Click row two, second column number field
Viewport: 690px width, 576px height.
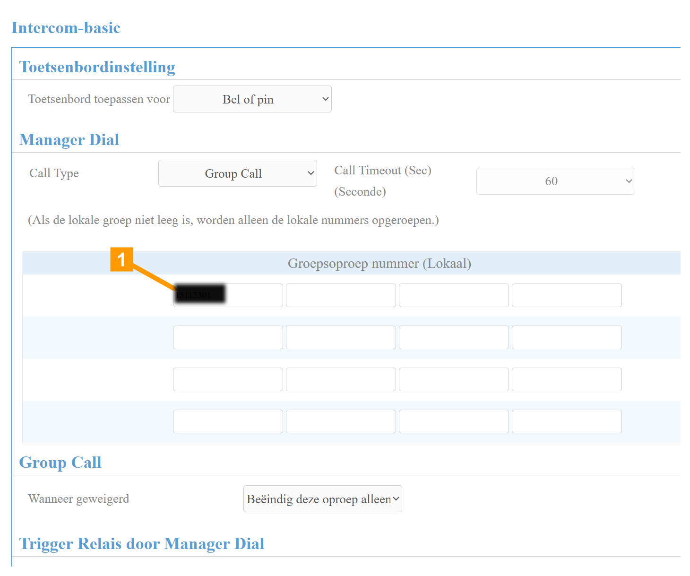341,337
